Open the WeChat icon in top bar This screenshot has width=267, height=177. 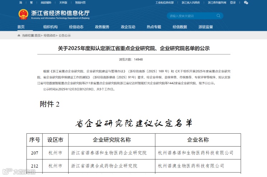point(246,3)
